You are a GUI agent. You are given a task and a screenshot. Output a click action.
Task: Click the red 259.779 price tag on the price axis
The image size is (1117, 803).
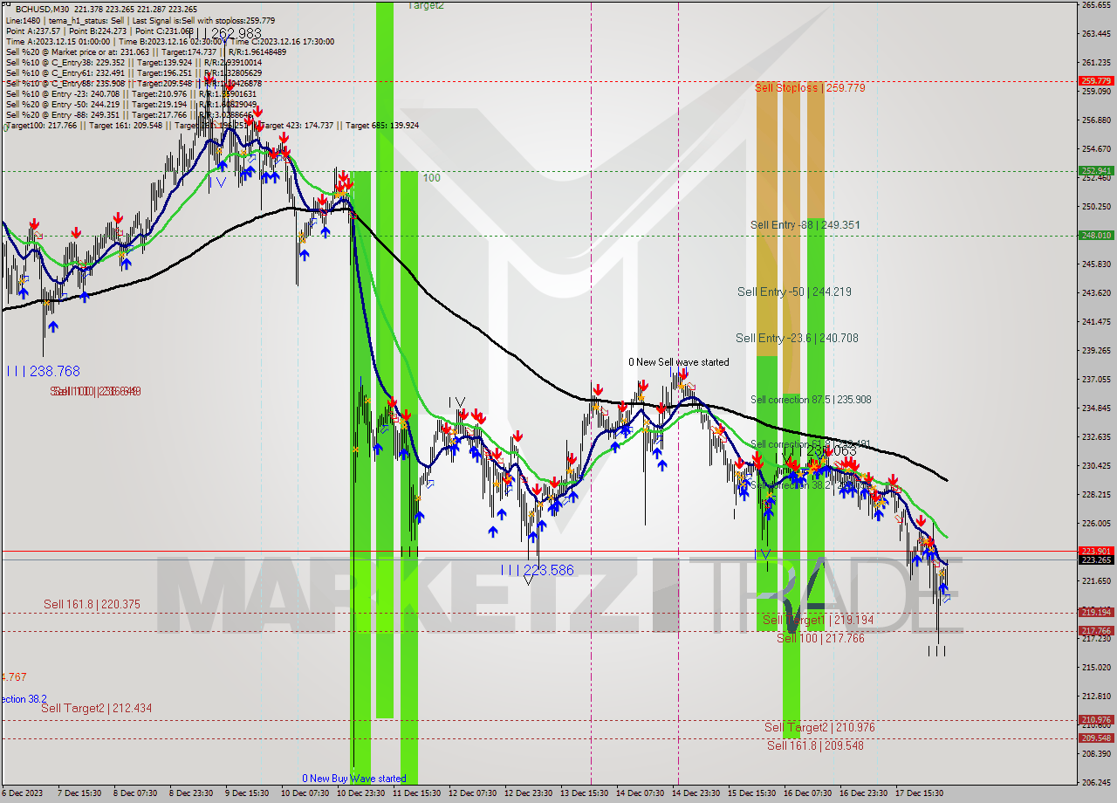[x=1096, y=81]
